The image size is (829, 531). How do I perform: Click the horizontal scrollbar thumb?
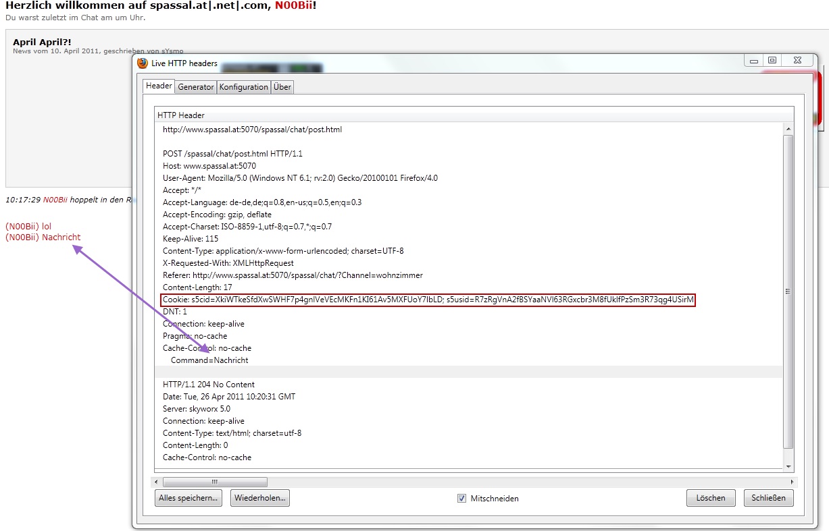tap(215, 482)
